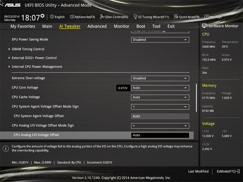Click Increment: 0.001V text
The image size is (243, 182).
coord(99,163)
